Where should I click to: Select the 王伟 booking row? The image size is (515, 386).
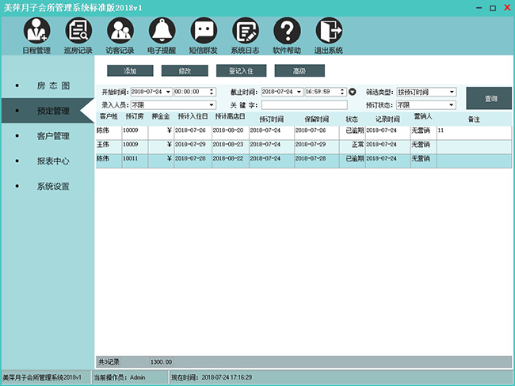point(238,145)
